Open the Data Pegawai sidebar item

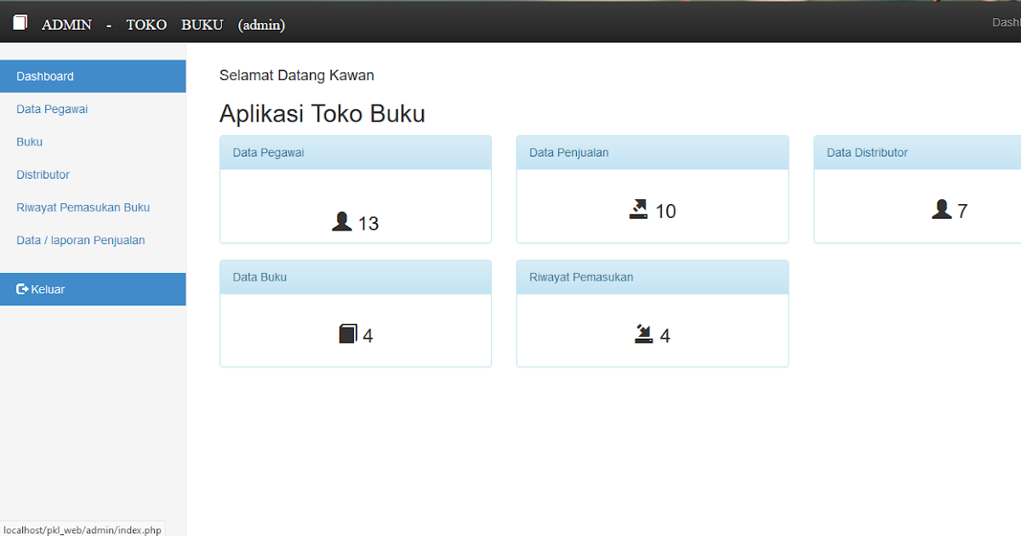click(x=52, y=109)
